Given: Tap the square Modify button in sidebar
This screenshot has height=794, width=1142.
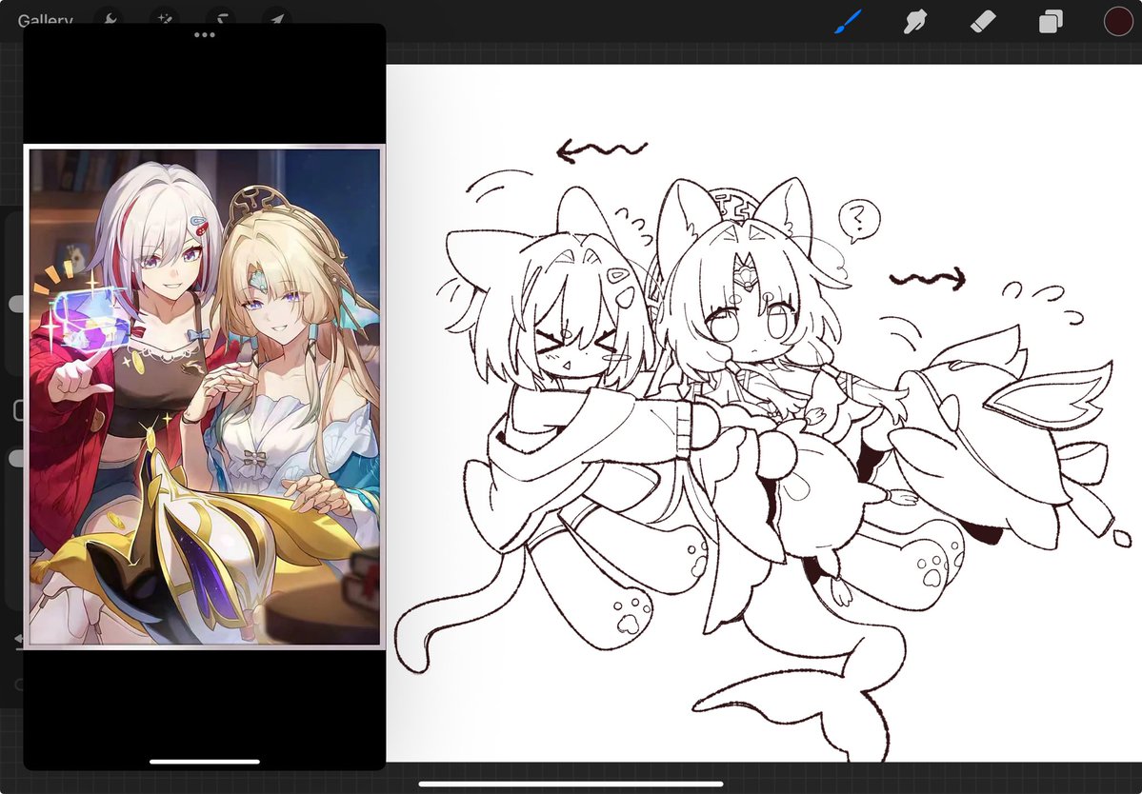Looking at the screenshot, I should tap(19, 410).
